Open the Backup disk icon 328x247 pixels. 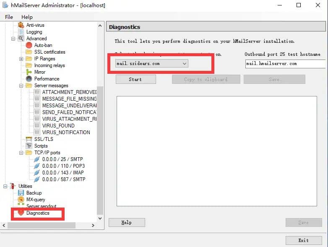[x=21, y=193]
